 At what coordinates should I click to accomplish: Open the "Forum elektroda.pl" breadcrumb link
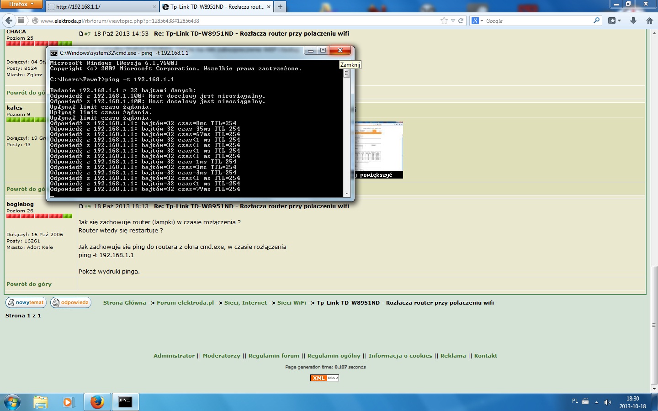(185, 303)
